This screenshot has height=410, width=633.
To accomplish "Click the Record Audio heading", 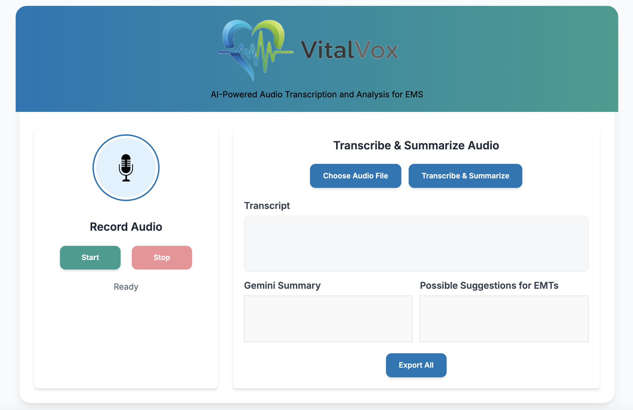I will point(126,227).
